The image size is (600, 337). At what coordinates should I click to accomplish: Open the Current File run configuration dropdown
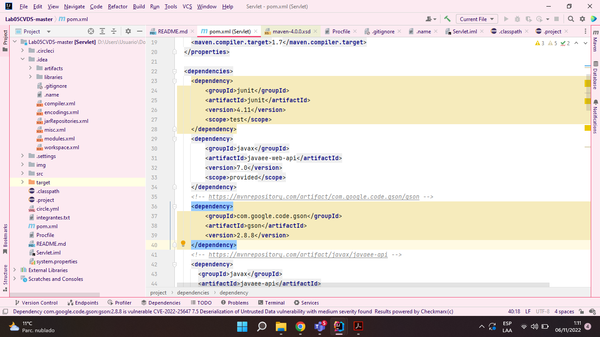click(477, 19)
